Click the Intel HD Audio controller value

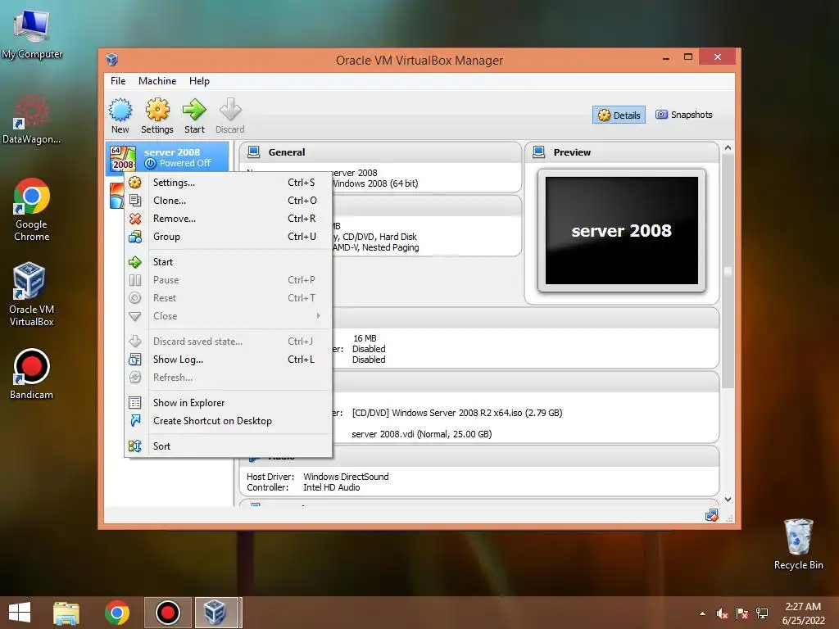(332, 487)
